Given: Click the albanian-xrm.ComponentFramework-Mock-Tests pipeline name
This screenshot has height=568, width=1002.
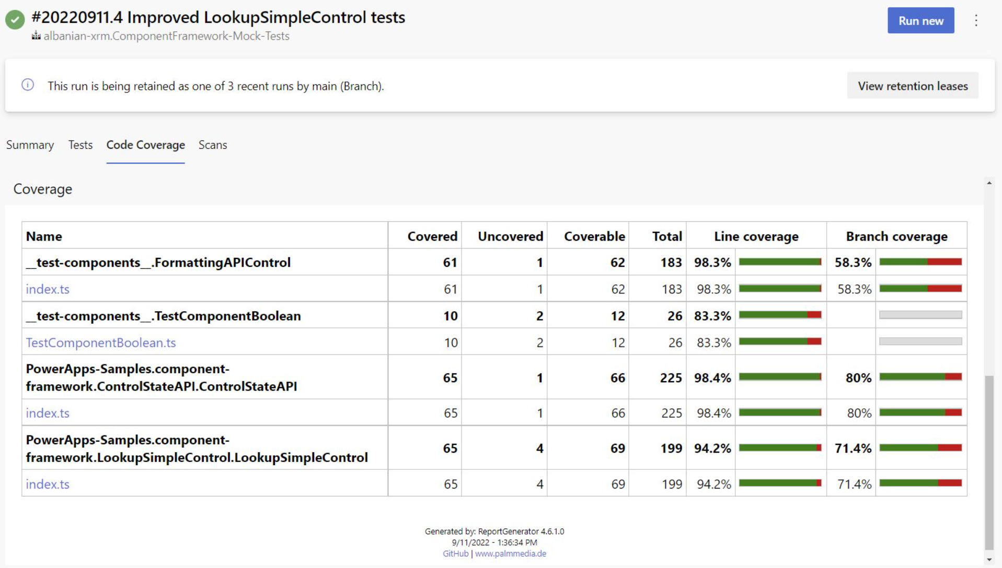Looking at the screenshot, I should point(166,35).
